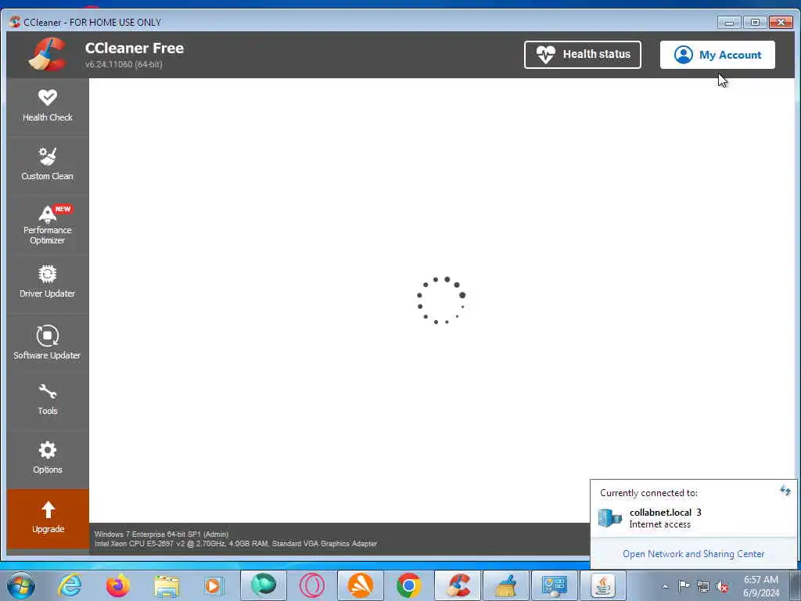Maximize the CCleaner window
Viewport: 801px width, 601px height.
point(755,22)
